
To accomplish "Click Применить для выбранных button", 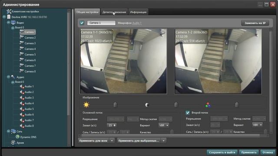I will tap(139, 141).
